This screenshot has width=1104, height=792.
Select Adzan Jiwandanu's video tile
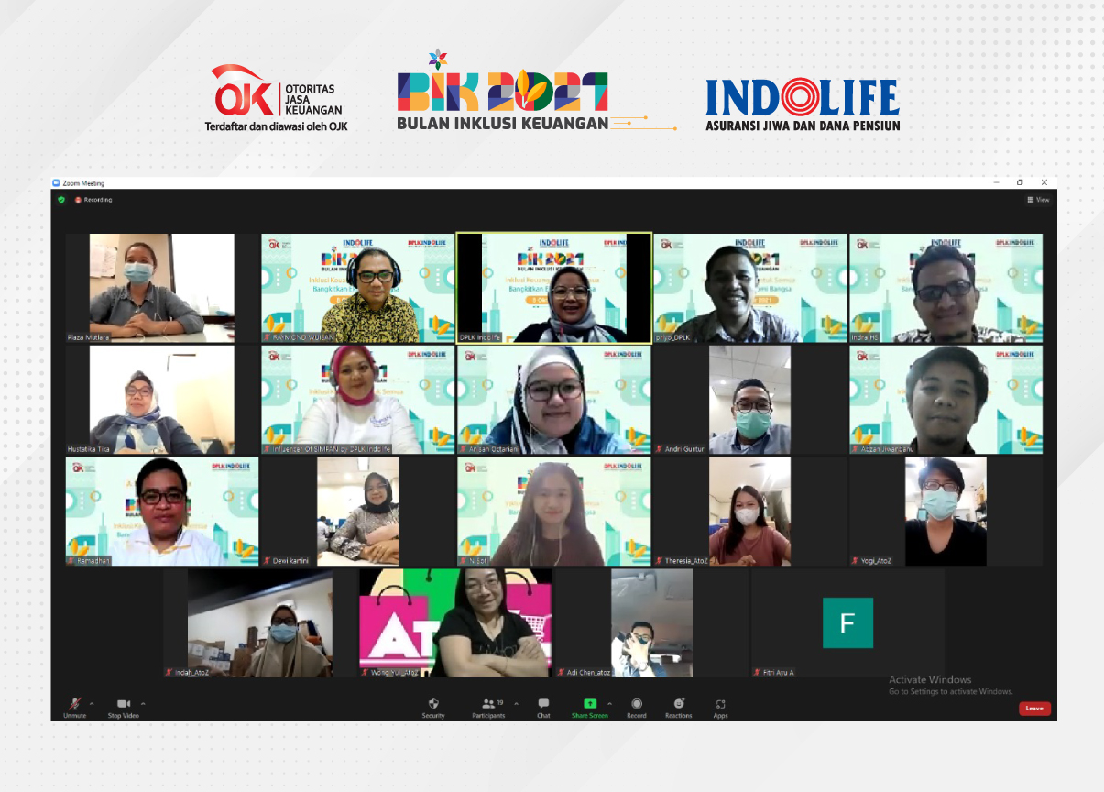point(946,400)
